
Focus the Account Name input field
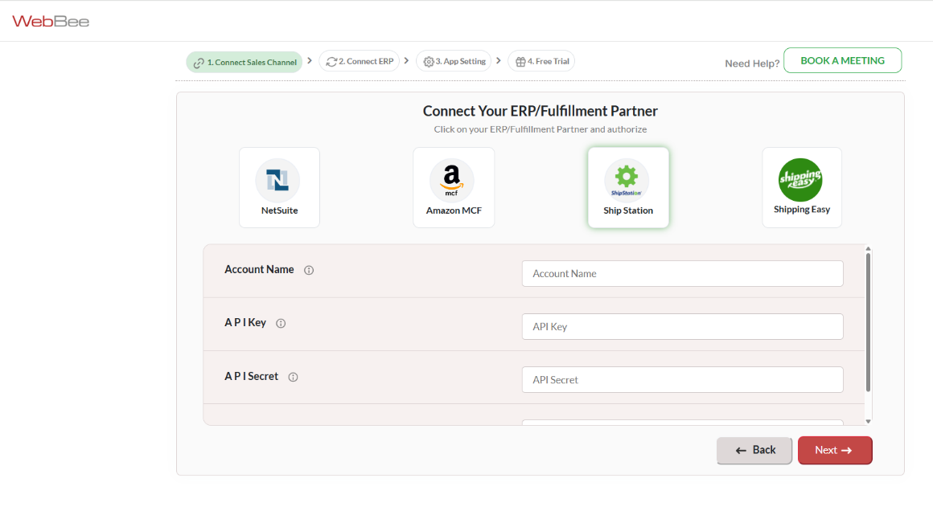click(683, 273)
